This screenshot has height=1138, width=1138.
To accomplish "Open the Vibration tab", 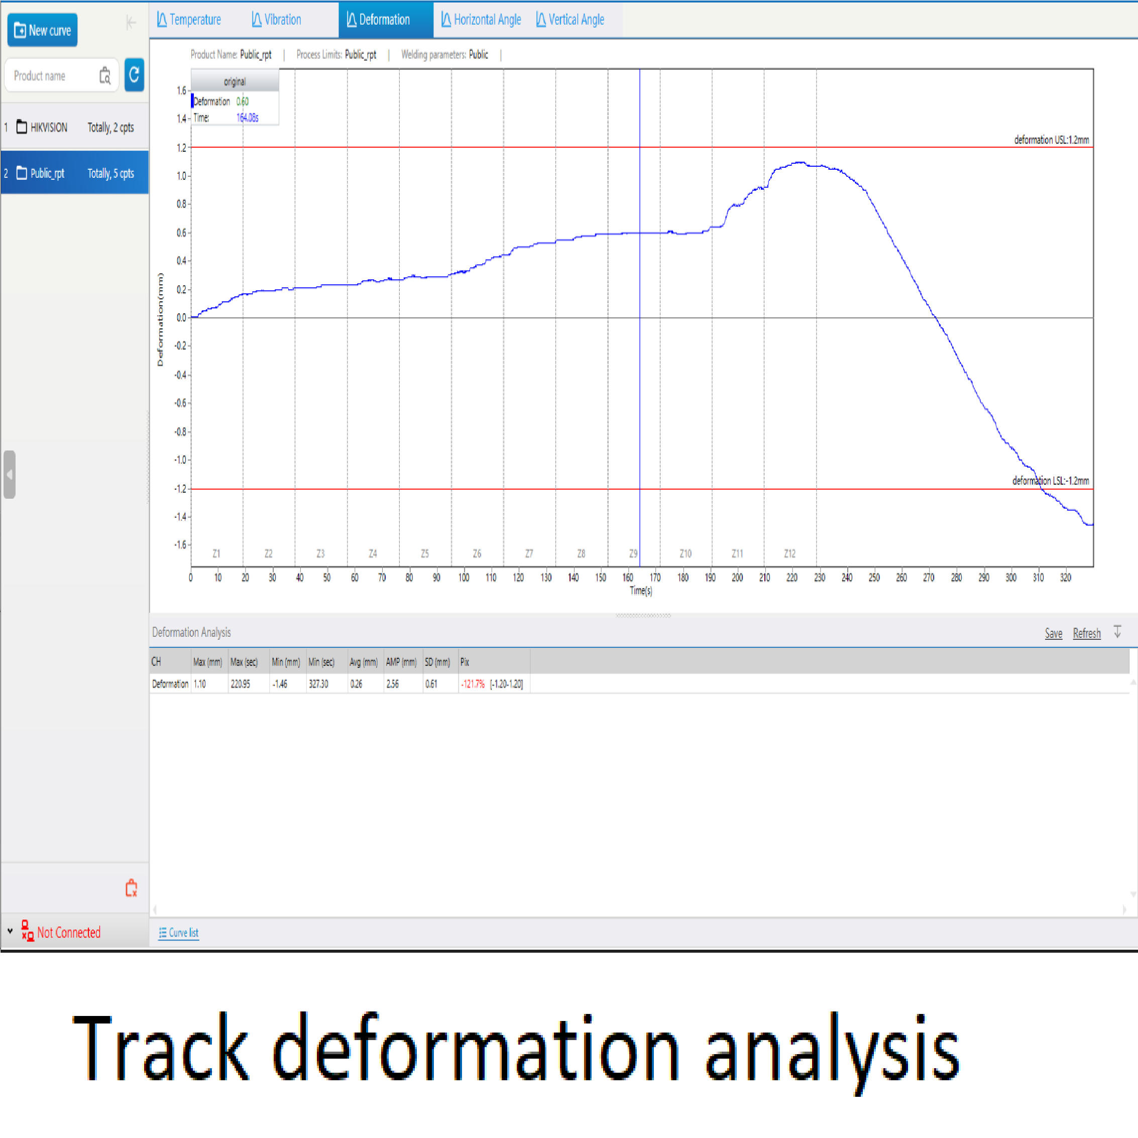I will click(x=276, y=20).
